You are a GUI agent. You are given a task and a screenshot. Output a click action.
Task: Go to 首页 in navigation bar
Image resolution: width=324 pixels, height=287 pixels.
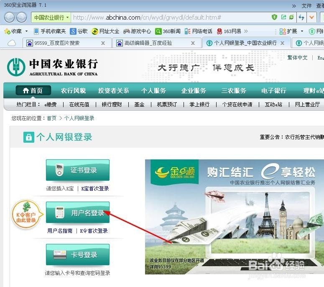(x=33, y=90)
